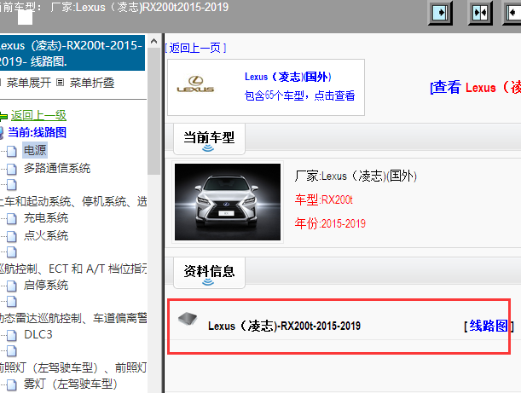Click the page icon beside 充电系统
521x393 pixels.
(12, 218)
